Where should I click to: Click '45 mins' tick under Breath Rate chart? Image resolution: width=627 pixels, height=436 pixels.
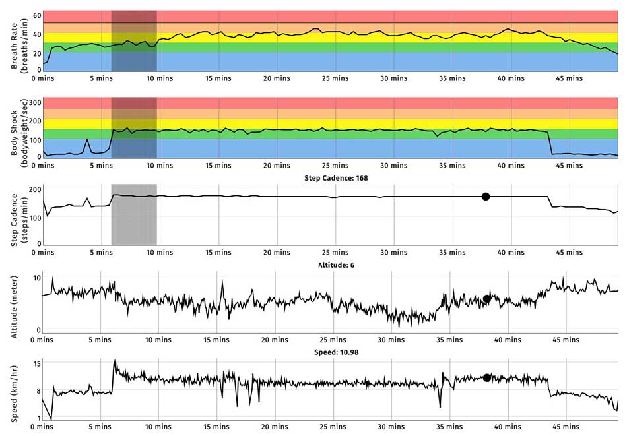[x=570, y=78]
